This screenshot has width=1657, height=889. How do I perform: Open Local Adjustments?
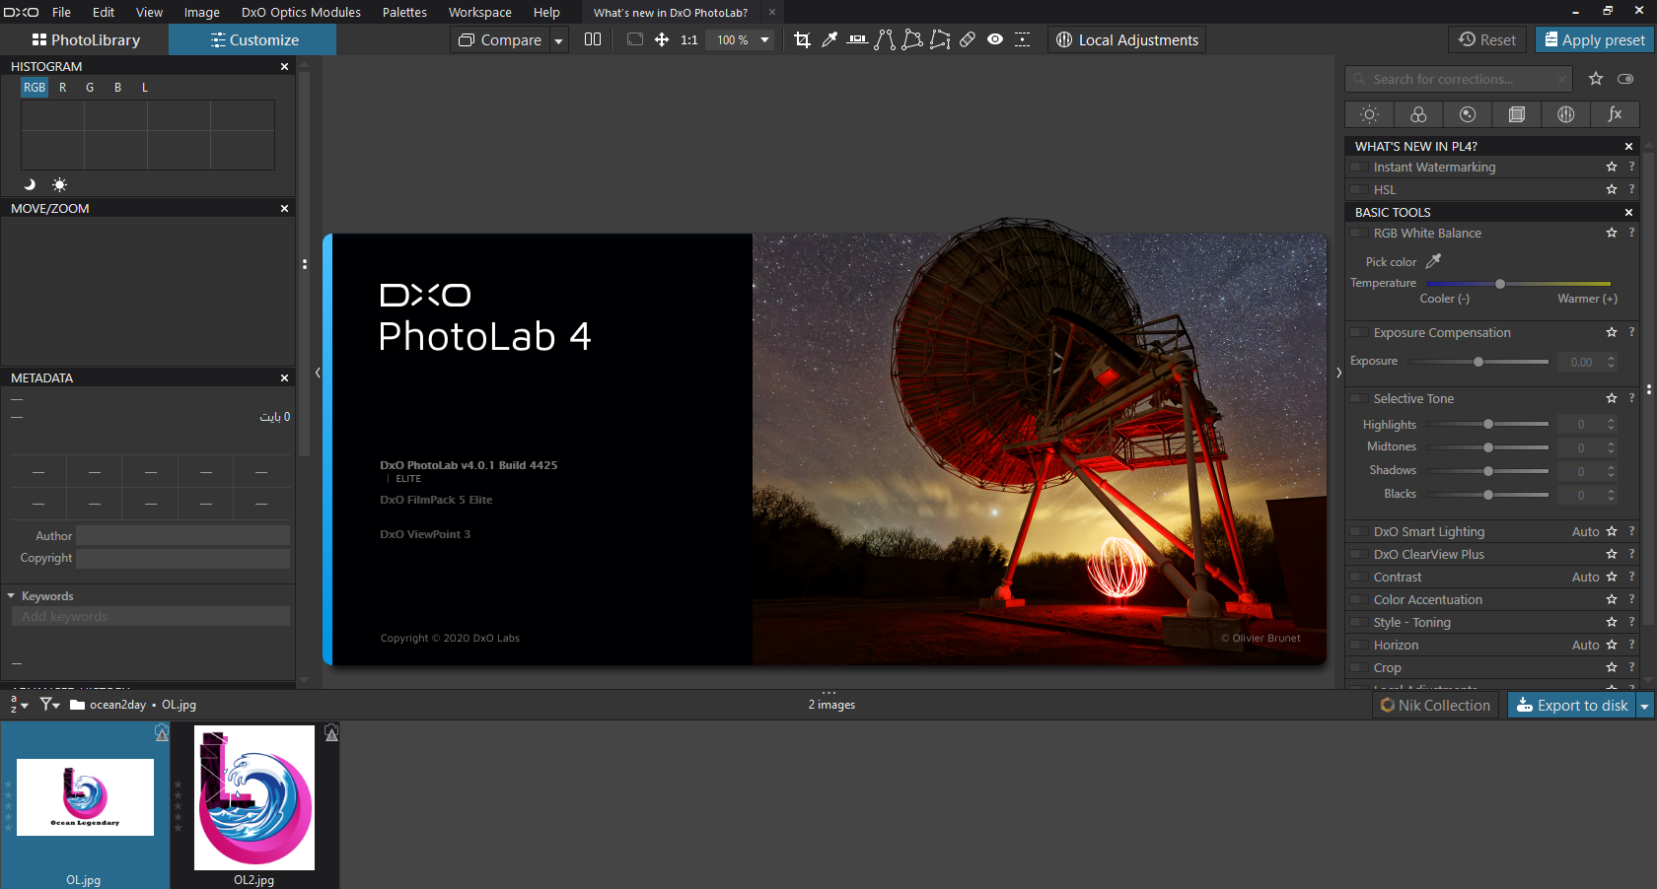1126,40
